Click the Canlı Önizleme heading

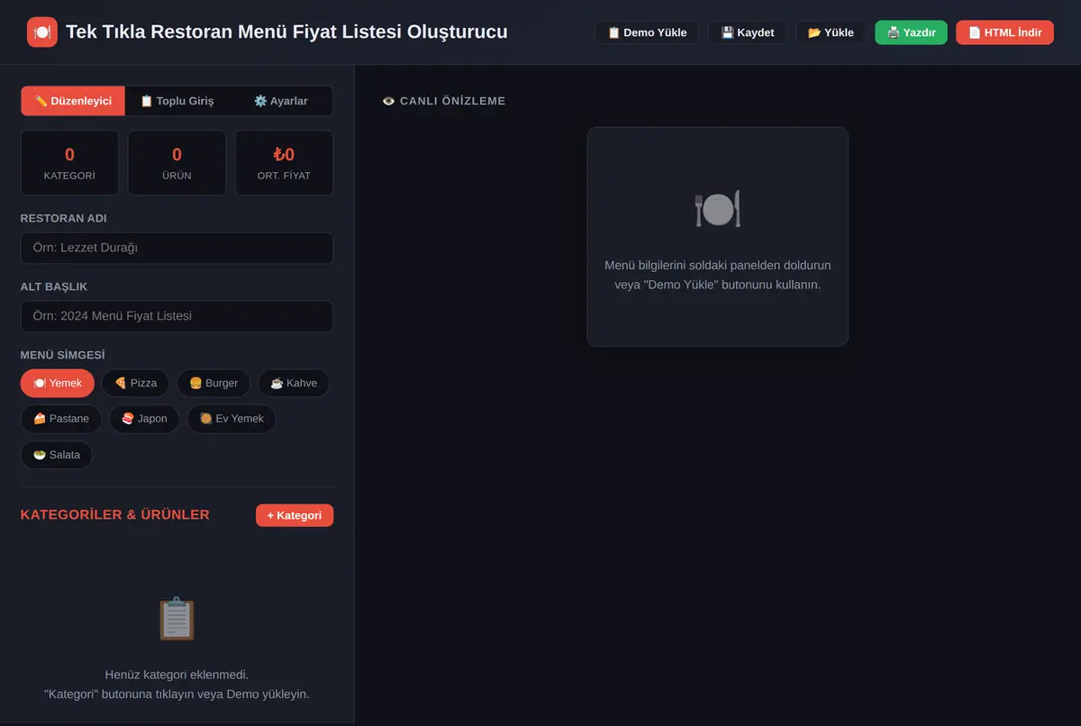(444, 101)
